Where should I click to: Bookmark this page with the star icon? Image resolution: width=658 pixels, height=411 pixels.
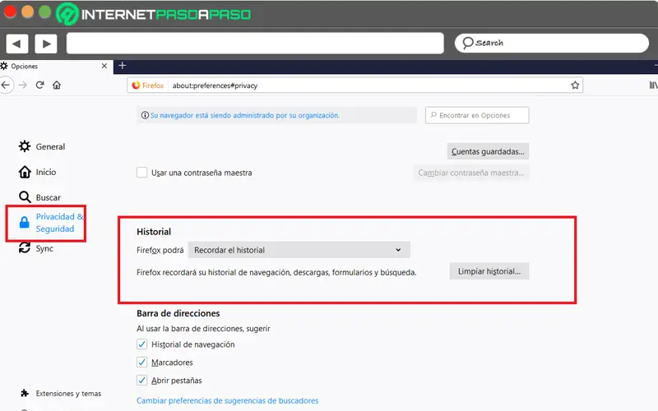click(x=575, y=85)
